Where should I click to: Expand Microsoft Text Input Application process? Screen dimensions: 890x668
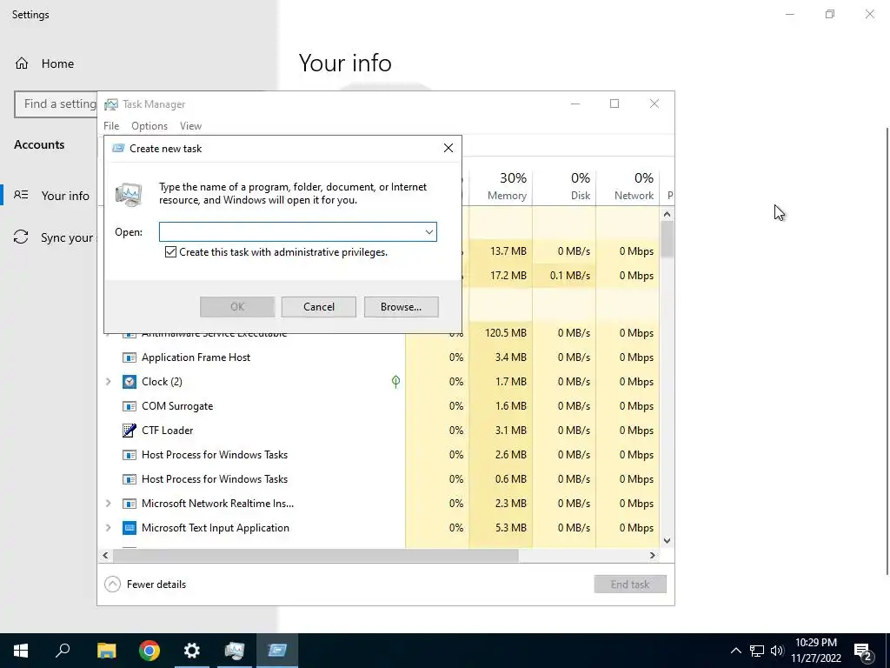pos(109,528)
